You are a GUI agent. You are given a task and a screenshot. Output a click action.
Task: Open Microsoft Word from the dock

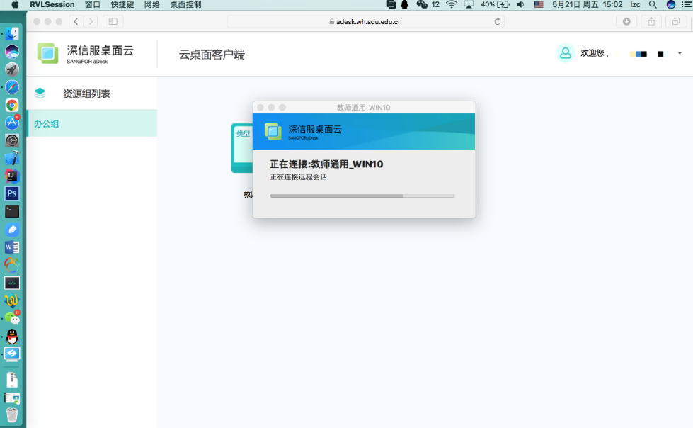click(x=12, y=247)
